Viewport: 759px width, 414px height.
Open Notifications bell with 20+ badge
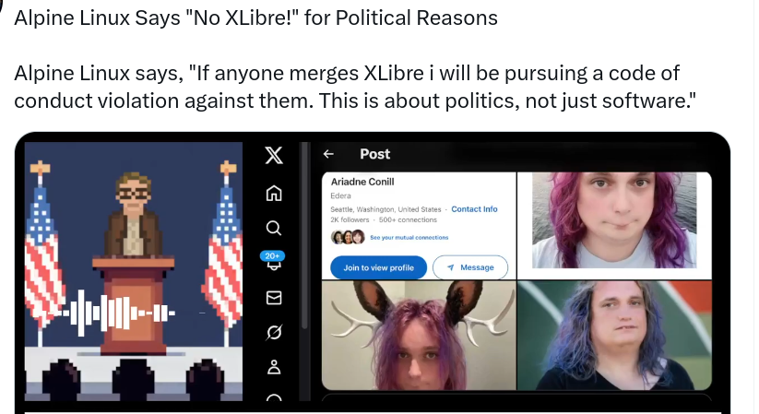point(273,261)
